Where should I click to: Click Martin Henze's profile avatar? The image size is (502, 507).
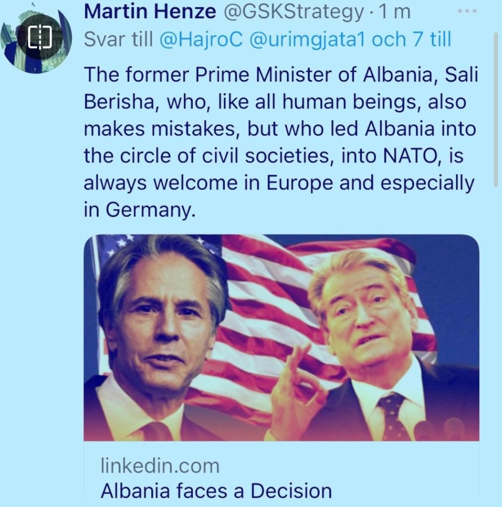pos(37,40)
